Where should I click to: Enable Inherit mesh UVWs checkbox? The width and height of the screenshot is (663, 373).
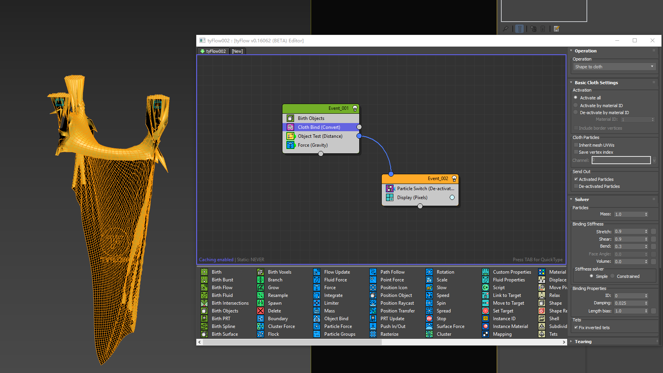[x=576, y=145]
